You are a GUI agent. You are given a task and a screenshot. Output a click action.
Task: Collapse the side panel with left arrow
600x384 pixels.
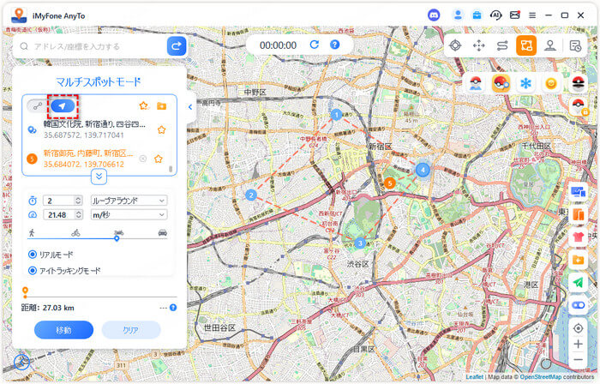coord(190,107)
